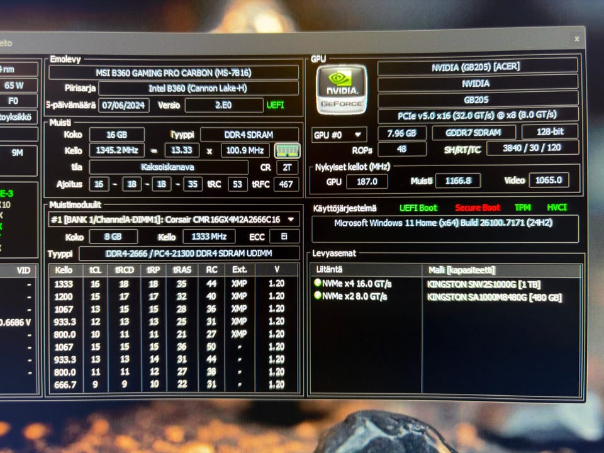Click green status dot for NVMe x4 drive

tap(317, 282)
